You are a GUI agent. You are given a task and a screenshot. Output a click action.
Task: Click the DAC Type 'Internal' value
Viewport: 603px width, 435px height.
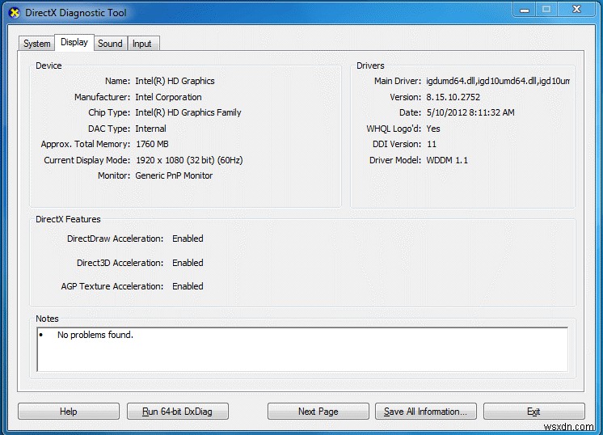pyautogui.click(x=150, y=129)
